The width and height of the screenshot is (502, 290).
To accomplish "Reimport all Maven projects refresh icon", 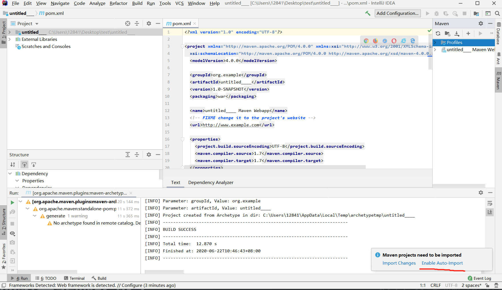I will tap(438, 34).
